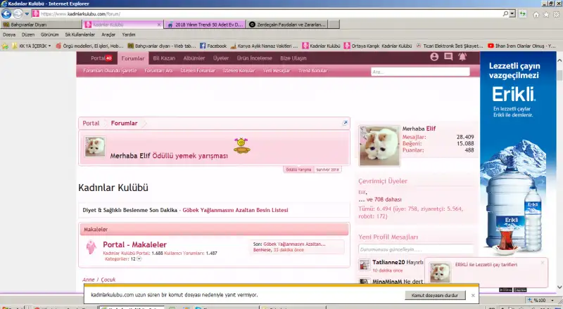Screen dimensions: 563x309
Task: Click the Yeni Mesajlar link
Action: click(x=277, y=71)
